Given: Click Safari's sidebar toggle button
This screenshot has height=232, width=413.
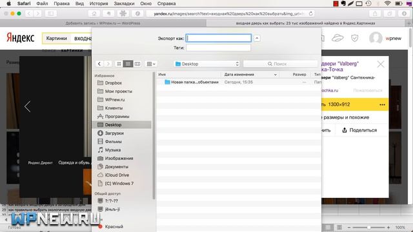Looking at the screenshot, I should [51, 14].
